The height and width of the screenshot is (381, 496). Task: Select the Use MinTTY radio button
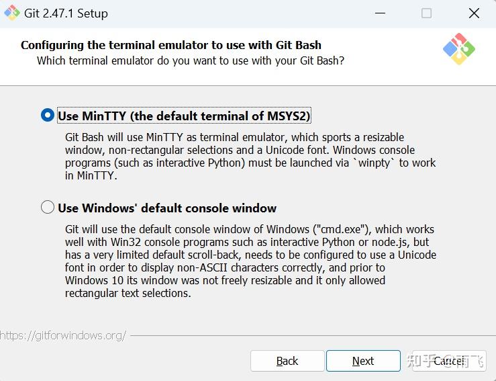(48, 116)
